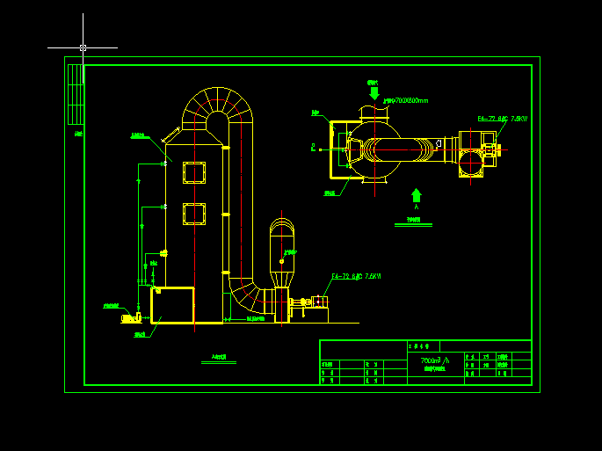Select the circulation pump at bottom left
Screen dimensions: 602x451
click(131, 318)
